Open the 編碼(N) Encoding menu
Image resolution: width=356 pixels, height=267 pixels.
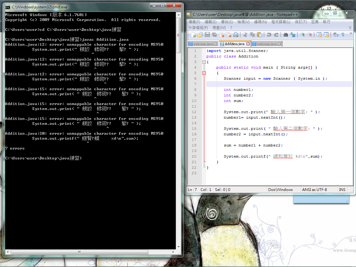pyautogui.click(x=261, y=22)
